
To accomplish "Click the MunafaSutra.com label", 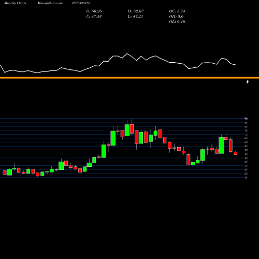I will tap(50, 3).
